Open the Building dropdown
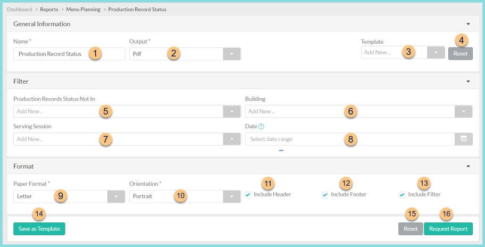 [x=463, y=111]
